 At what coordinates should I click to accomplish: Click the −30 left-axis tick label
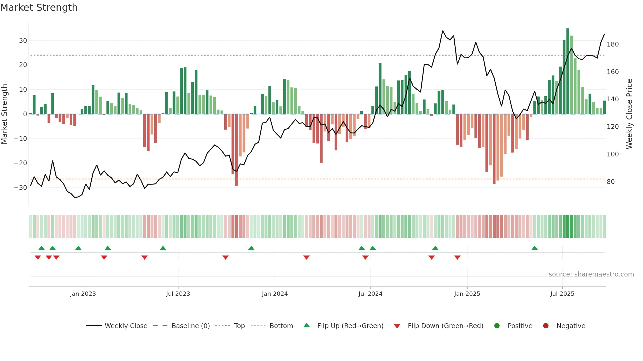click(21, 188)
